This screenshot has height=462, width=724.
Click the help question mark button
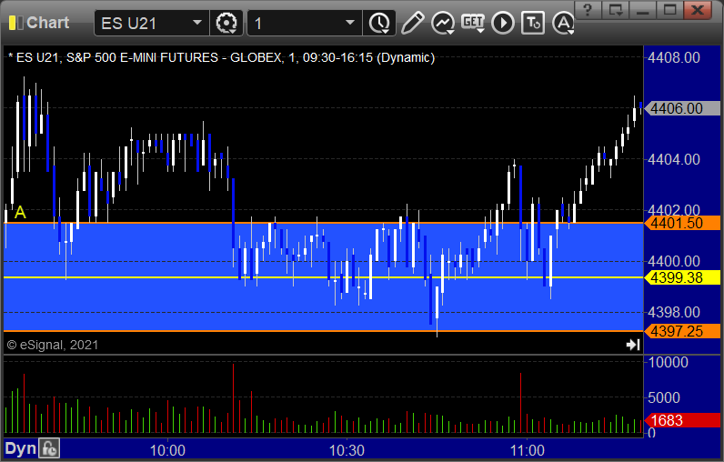pos(588,10)
